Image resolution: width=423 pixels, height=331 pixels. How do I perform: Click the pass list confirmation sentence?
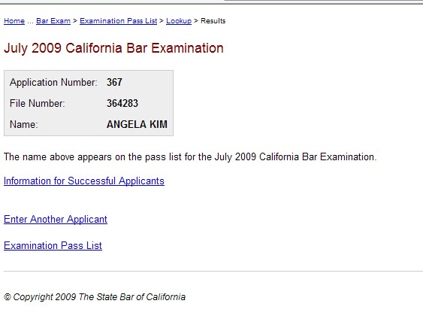tap(190, 156)
